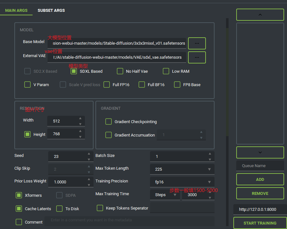Disable the Xformers checkbox
Screen dimensions: 287x229
pyautogui.click(x=19, y=195)
